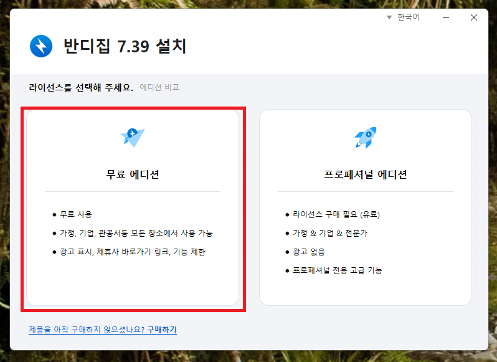Click the 라이선스 구매 필요 (유료) bullet
The height and width of the screenshot is (362, 497).
pos(336,214)
